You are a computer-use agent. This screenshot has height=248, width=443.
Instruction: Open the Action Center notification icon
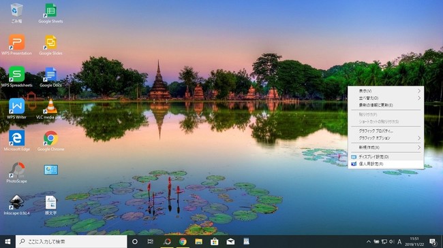point(433,241)
